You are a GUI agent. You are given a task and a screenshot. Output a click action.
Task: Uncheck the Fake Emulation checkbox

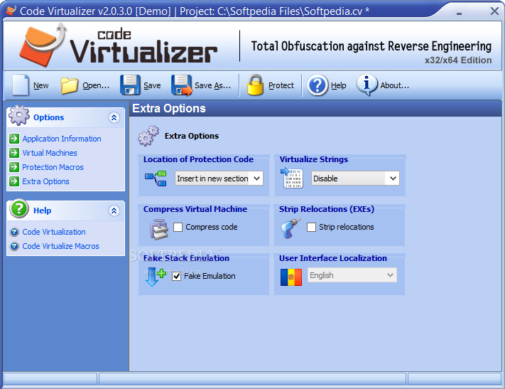coord(176,276)
